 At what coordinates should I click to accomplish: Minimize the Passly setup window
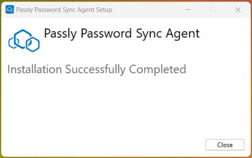188,10
